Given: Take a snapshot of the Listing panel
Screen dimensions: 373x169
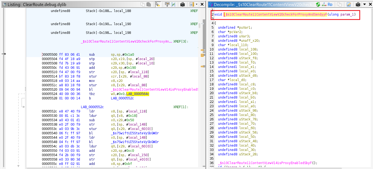Looking at the screenshot, I should click(182, 4).
